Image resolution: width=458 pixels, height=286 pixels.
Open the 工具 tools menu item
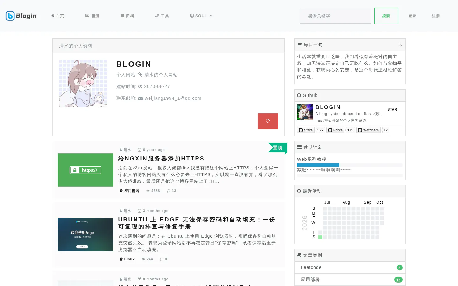162,16
